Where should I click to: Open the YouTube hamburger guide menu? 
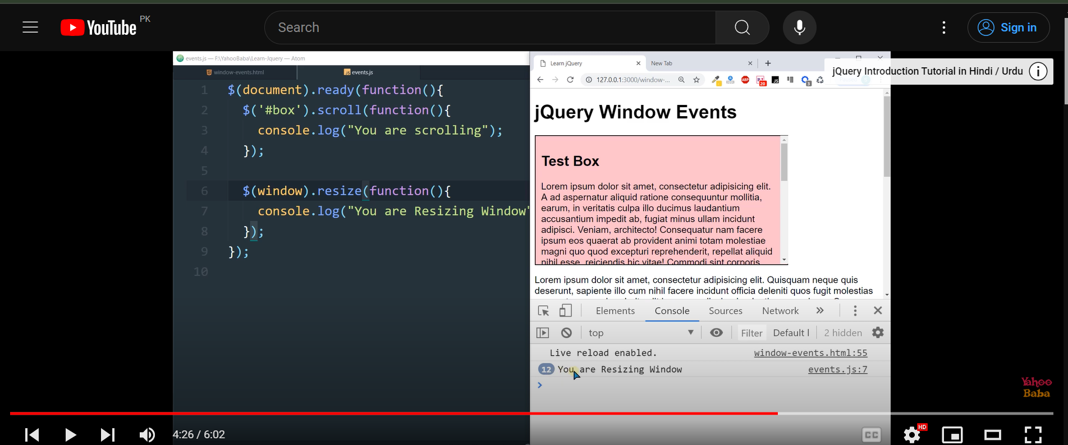click(x=30, y=27)
